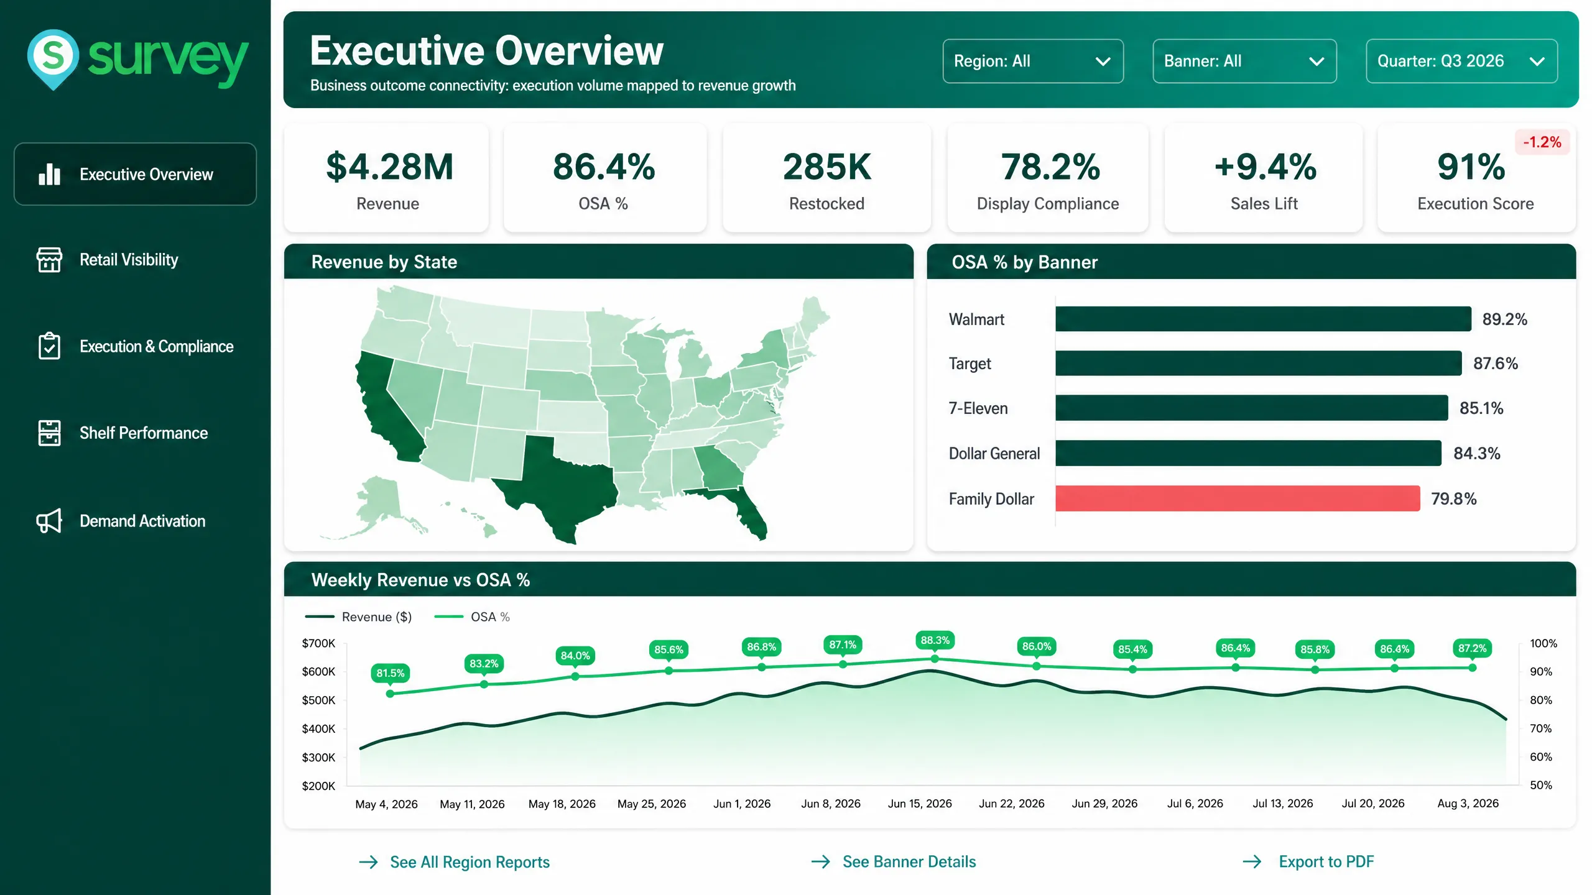
Task: Click the Shelf Performance shelf icon
Action: click(x=49, y=433)
